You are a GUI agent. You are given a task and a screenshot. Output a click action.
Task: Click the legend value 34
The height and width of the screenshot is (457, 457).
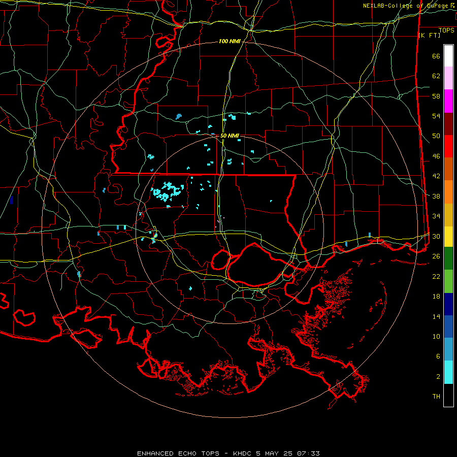pos(436,216)
